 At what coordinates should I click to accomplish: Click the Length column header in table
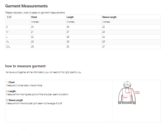[70, 17]
